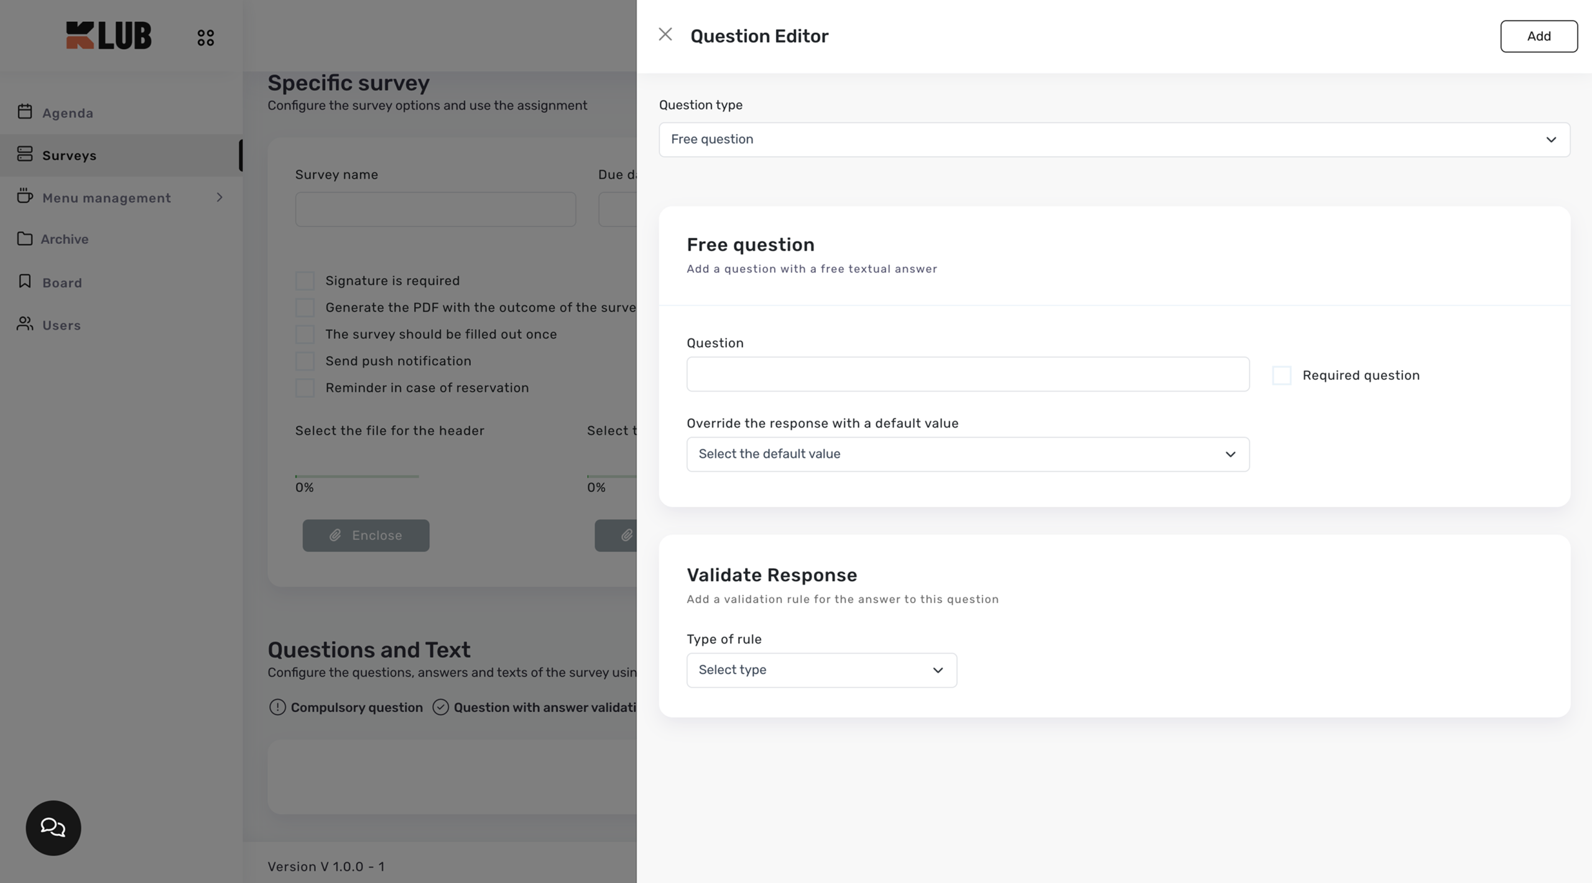The width and height of the screenshot is (1592, 883).
Task: Open the four-dots apps grid
Action: point(206,38)
